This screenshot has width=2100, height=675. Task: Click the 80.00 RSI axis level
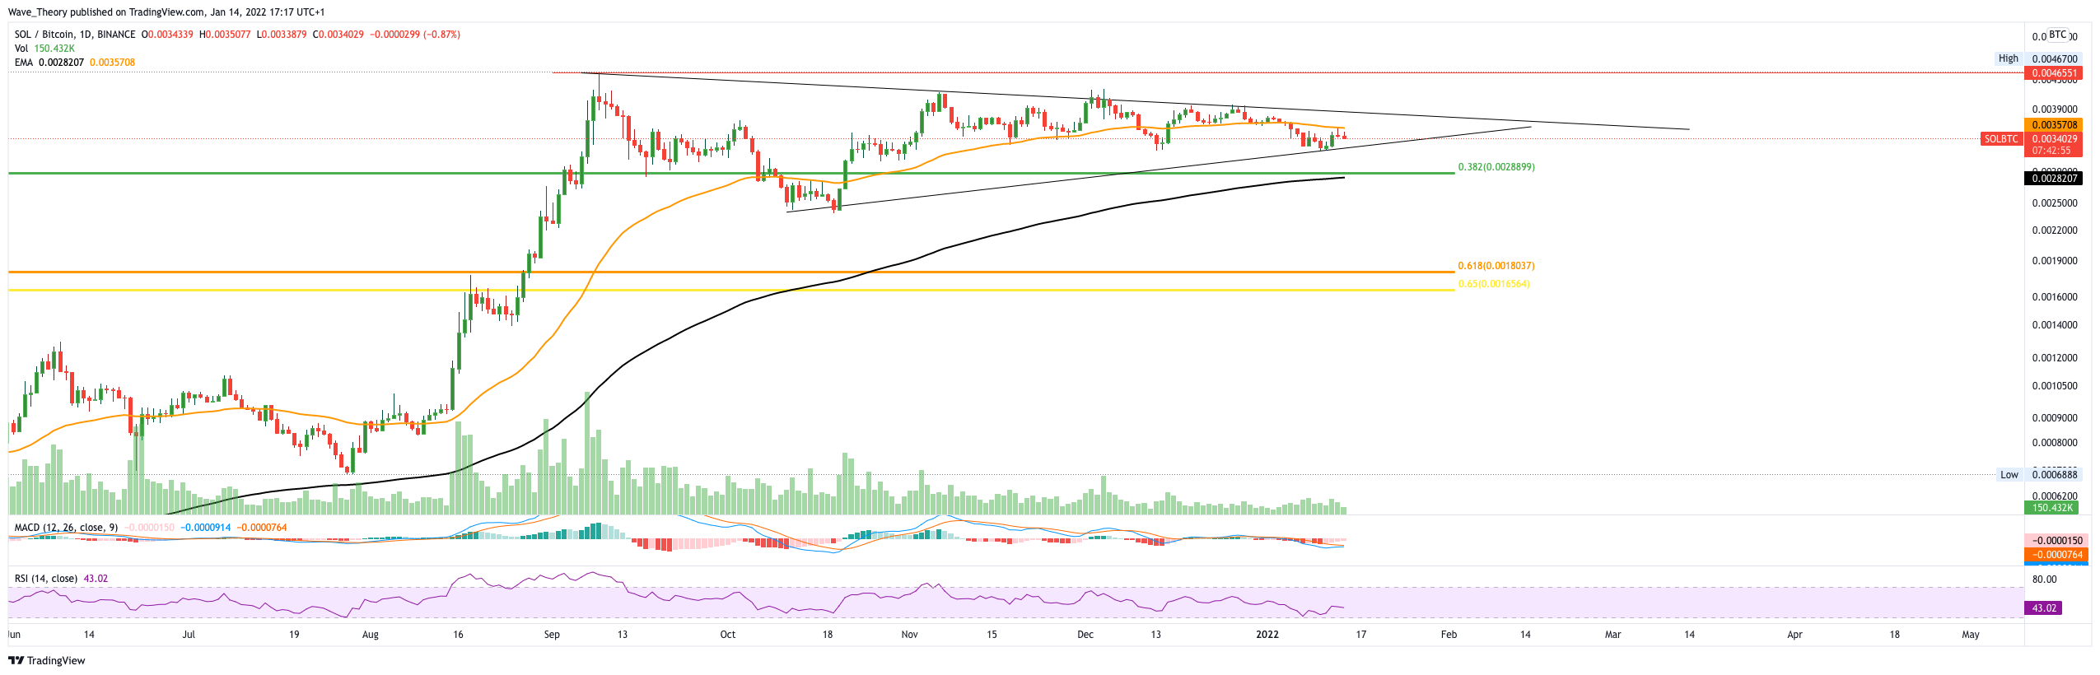2045,580
